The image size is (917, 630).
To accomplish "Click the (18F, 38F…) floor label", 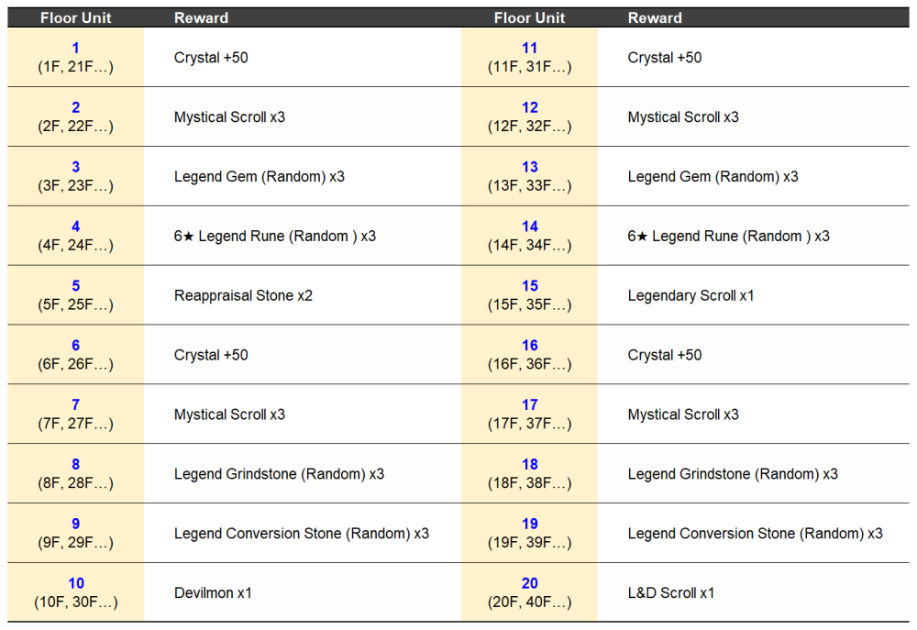I will click(x=530, y=482).
